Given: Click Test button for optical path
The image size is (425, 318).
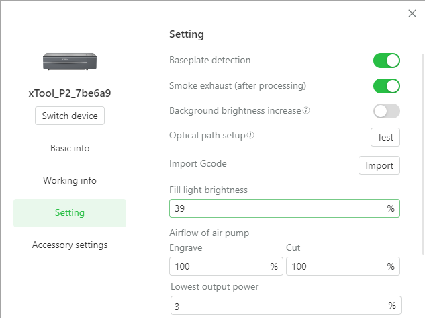Looking at the screenshot, I should click(x=385, y=137).
